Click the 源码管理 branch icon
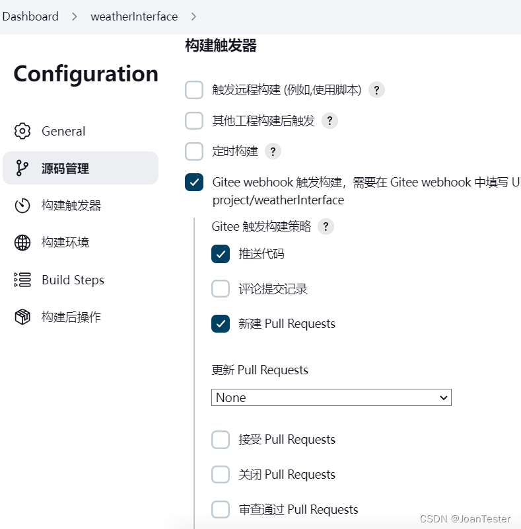This screenshot has height=529, width=521. (22, 168)
